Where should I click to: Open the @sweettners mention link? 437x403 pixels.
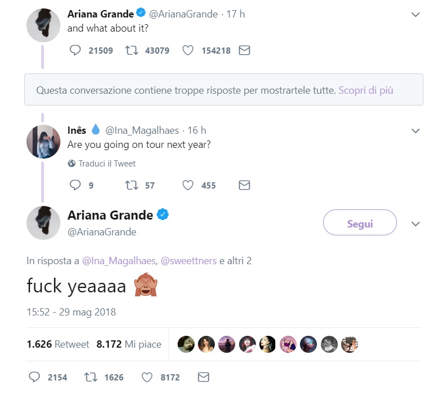click(x=189, y=261)
